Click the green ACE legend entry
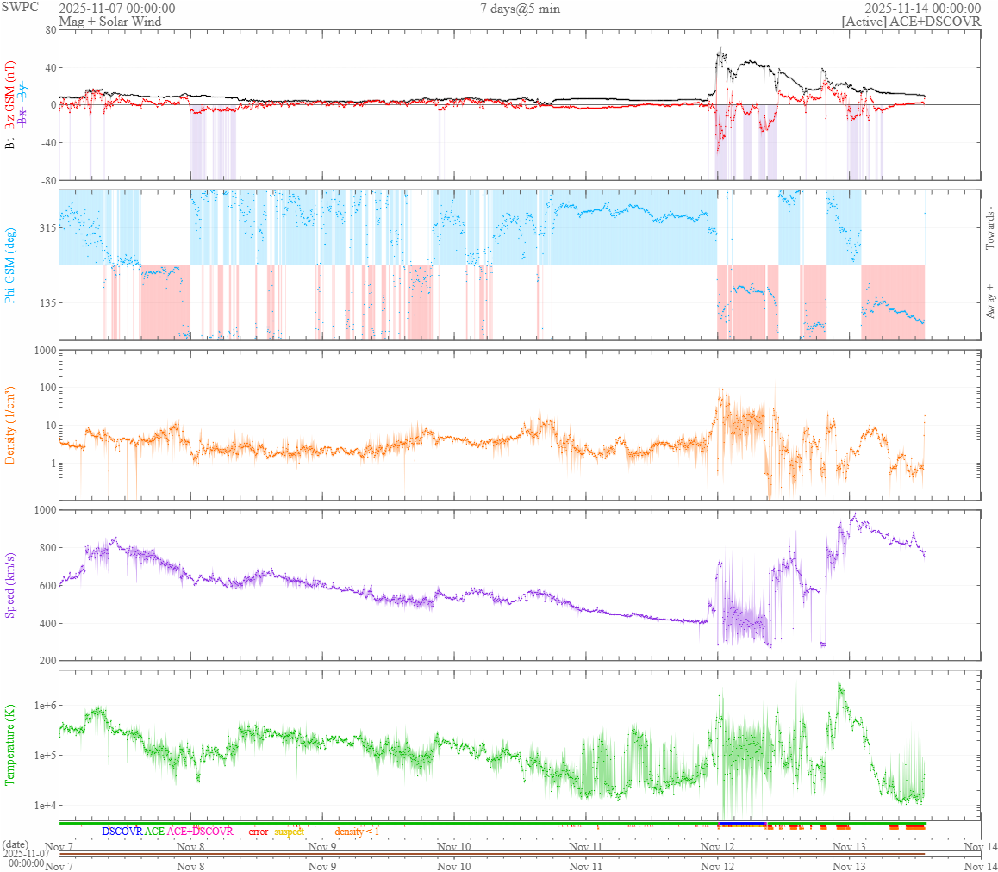Image resolution: width=998 pixels, height=872 pixels. pos(154,832)
